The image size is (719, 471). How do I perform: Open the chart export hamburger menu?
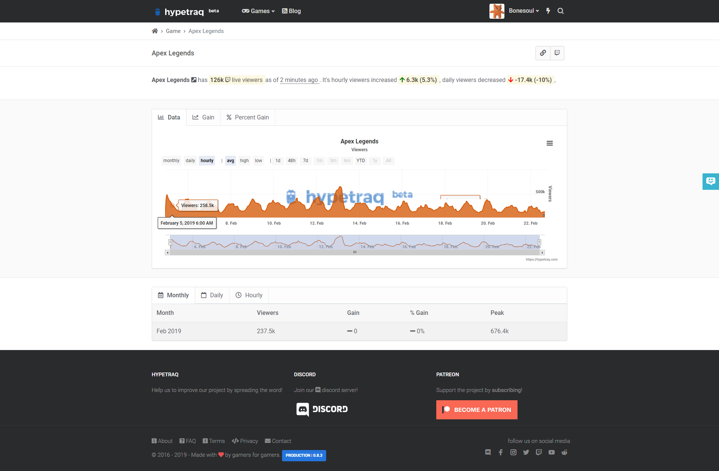[550, 143]
